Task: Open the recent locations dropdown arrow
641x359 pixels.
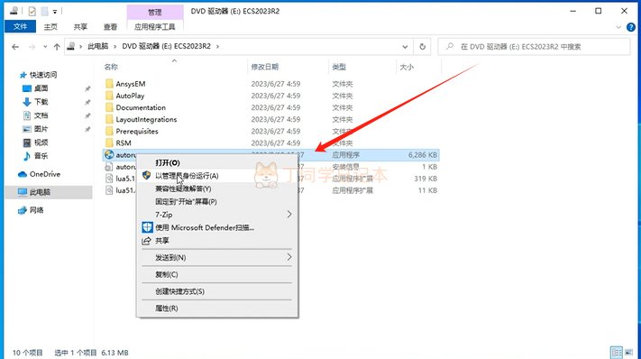Action: [45, 47]
